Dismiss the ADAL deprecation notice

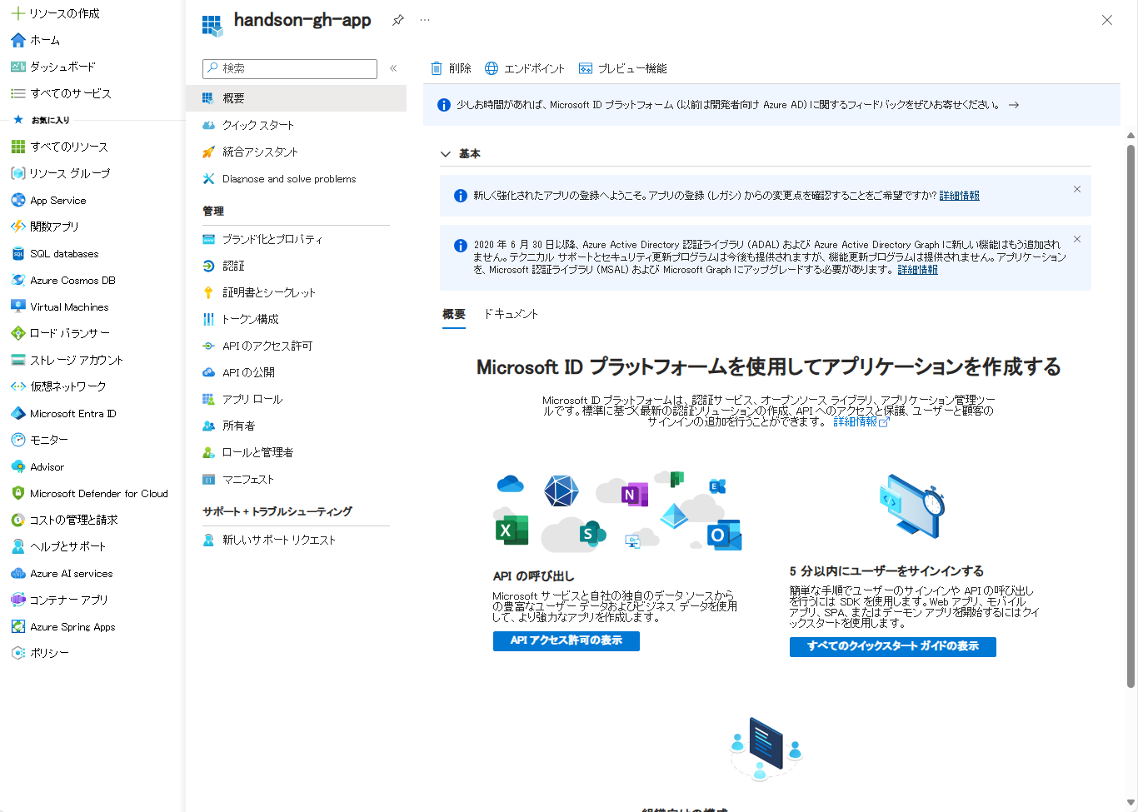click(1077, 239)
